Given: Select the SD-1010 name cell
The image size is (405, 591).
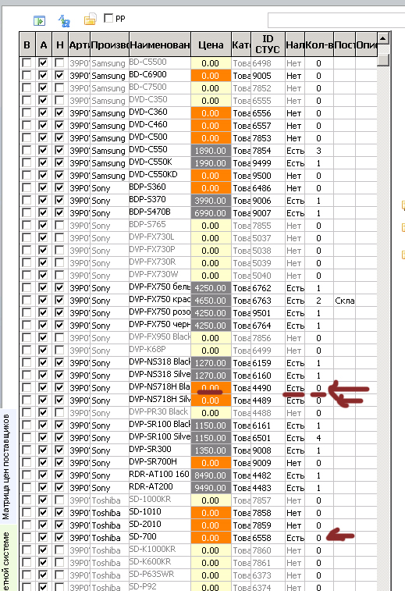Looking at the screenshot, I should (159, 512).
